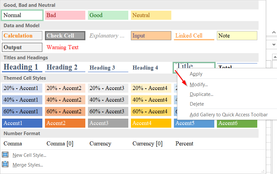
Task: Apply 20% - Accent4 style
Action: coord(151,88)
